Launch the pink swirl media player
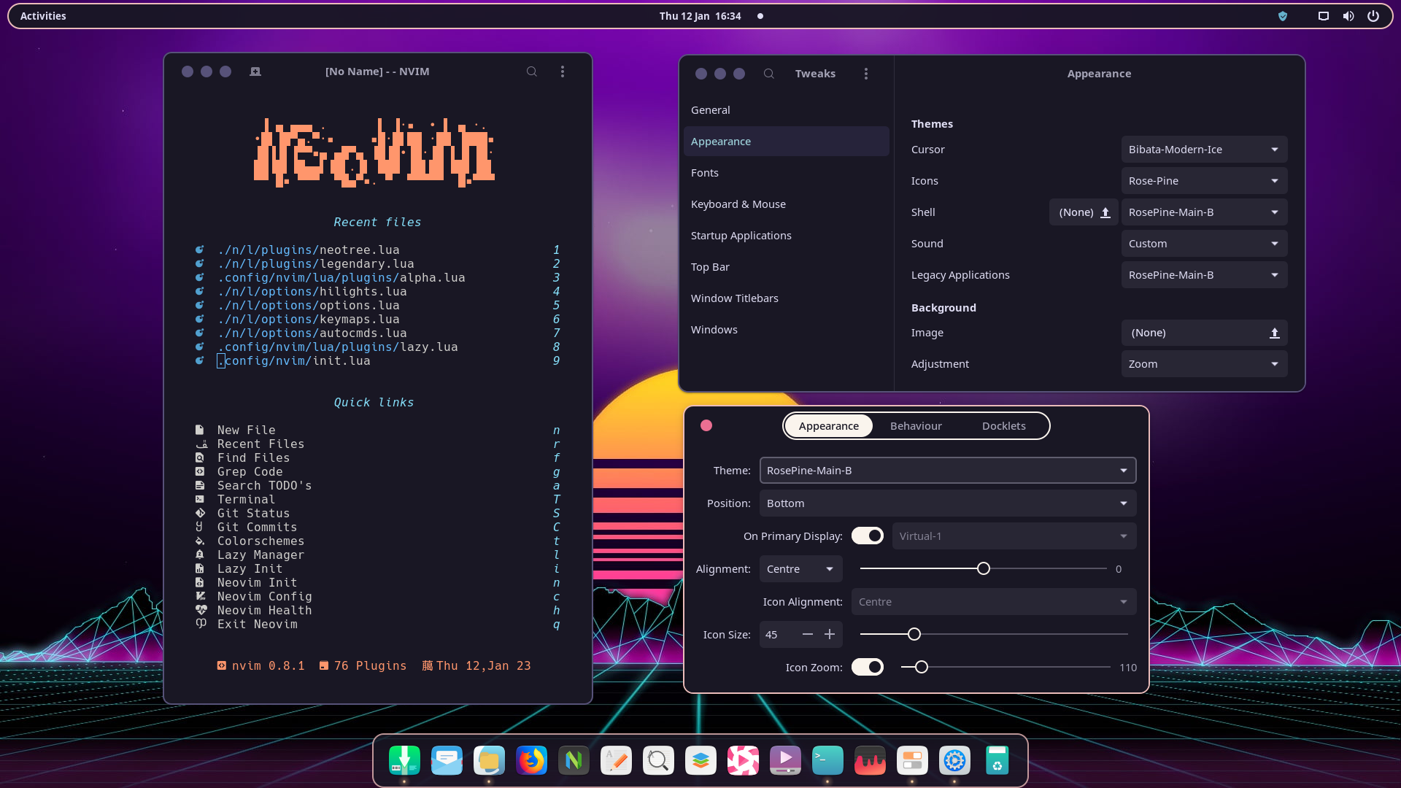 click(x=743, y=760)
